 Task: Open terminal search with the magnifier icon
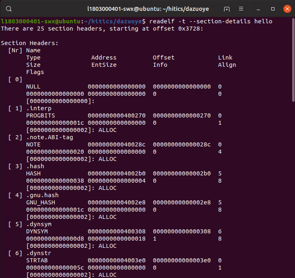tap(9, 9)
